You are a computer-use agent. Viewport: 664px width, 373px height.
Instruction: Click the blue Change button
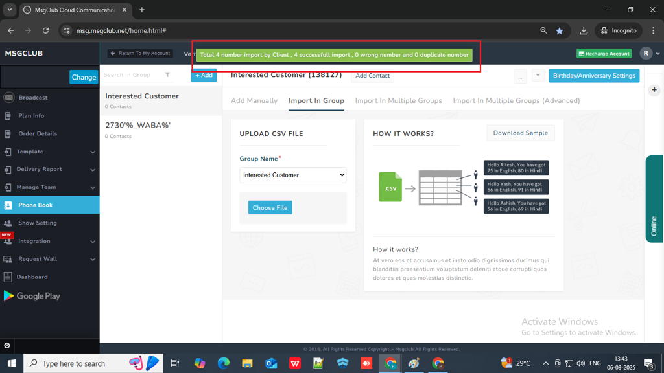tap(84, 77)
